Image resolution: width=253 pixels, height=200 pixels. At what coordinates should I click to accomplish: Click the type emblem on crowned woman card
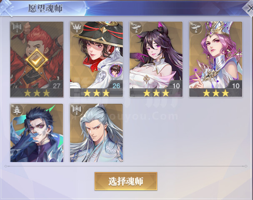click(x=196, y=28)
